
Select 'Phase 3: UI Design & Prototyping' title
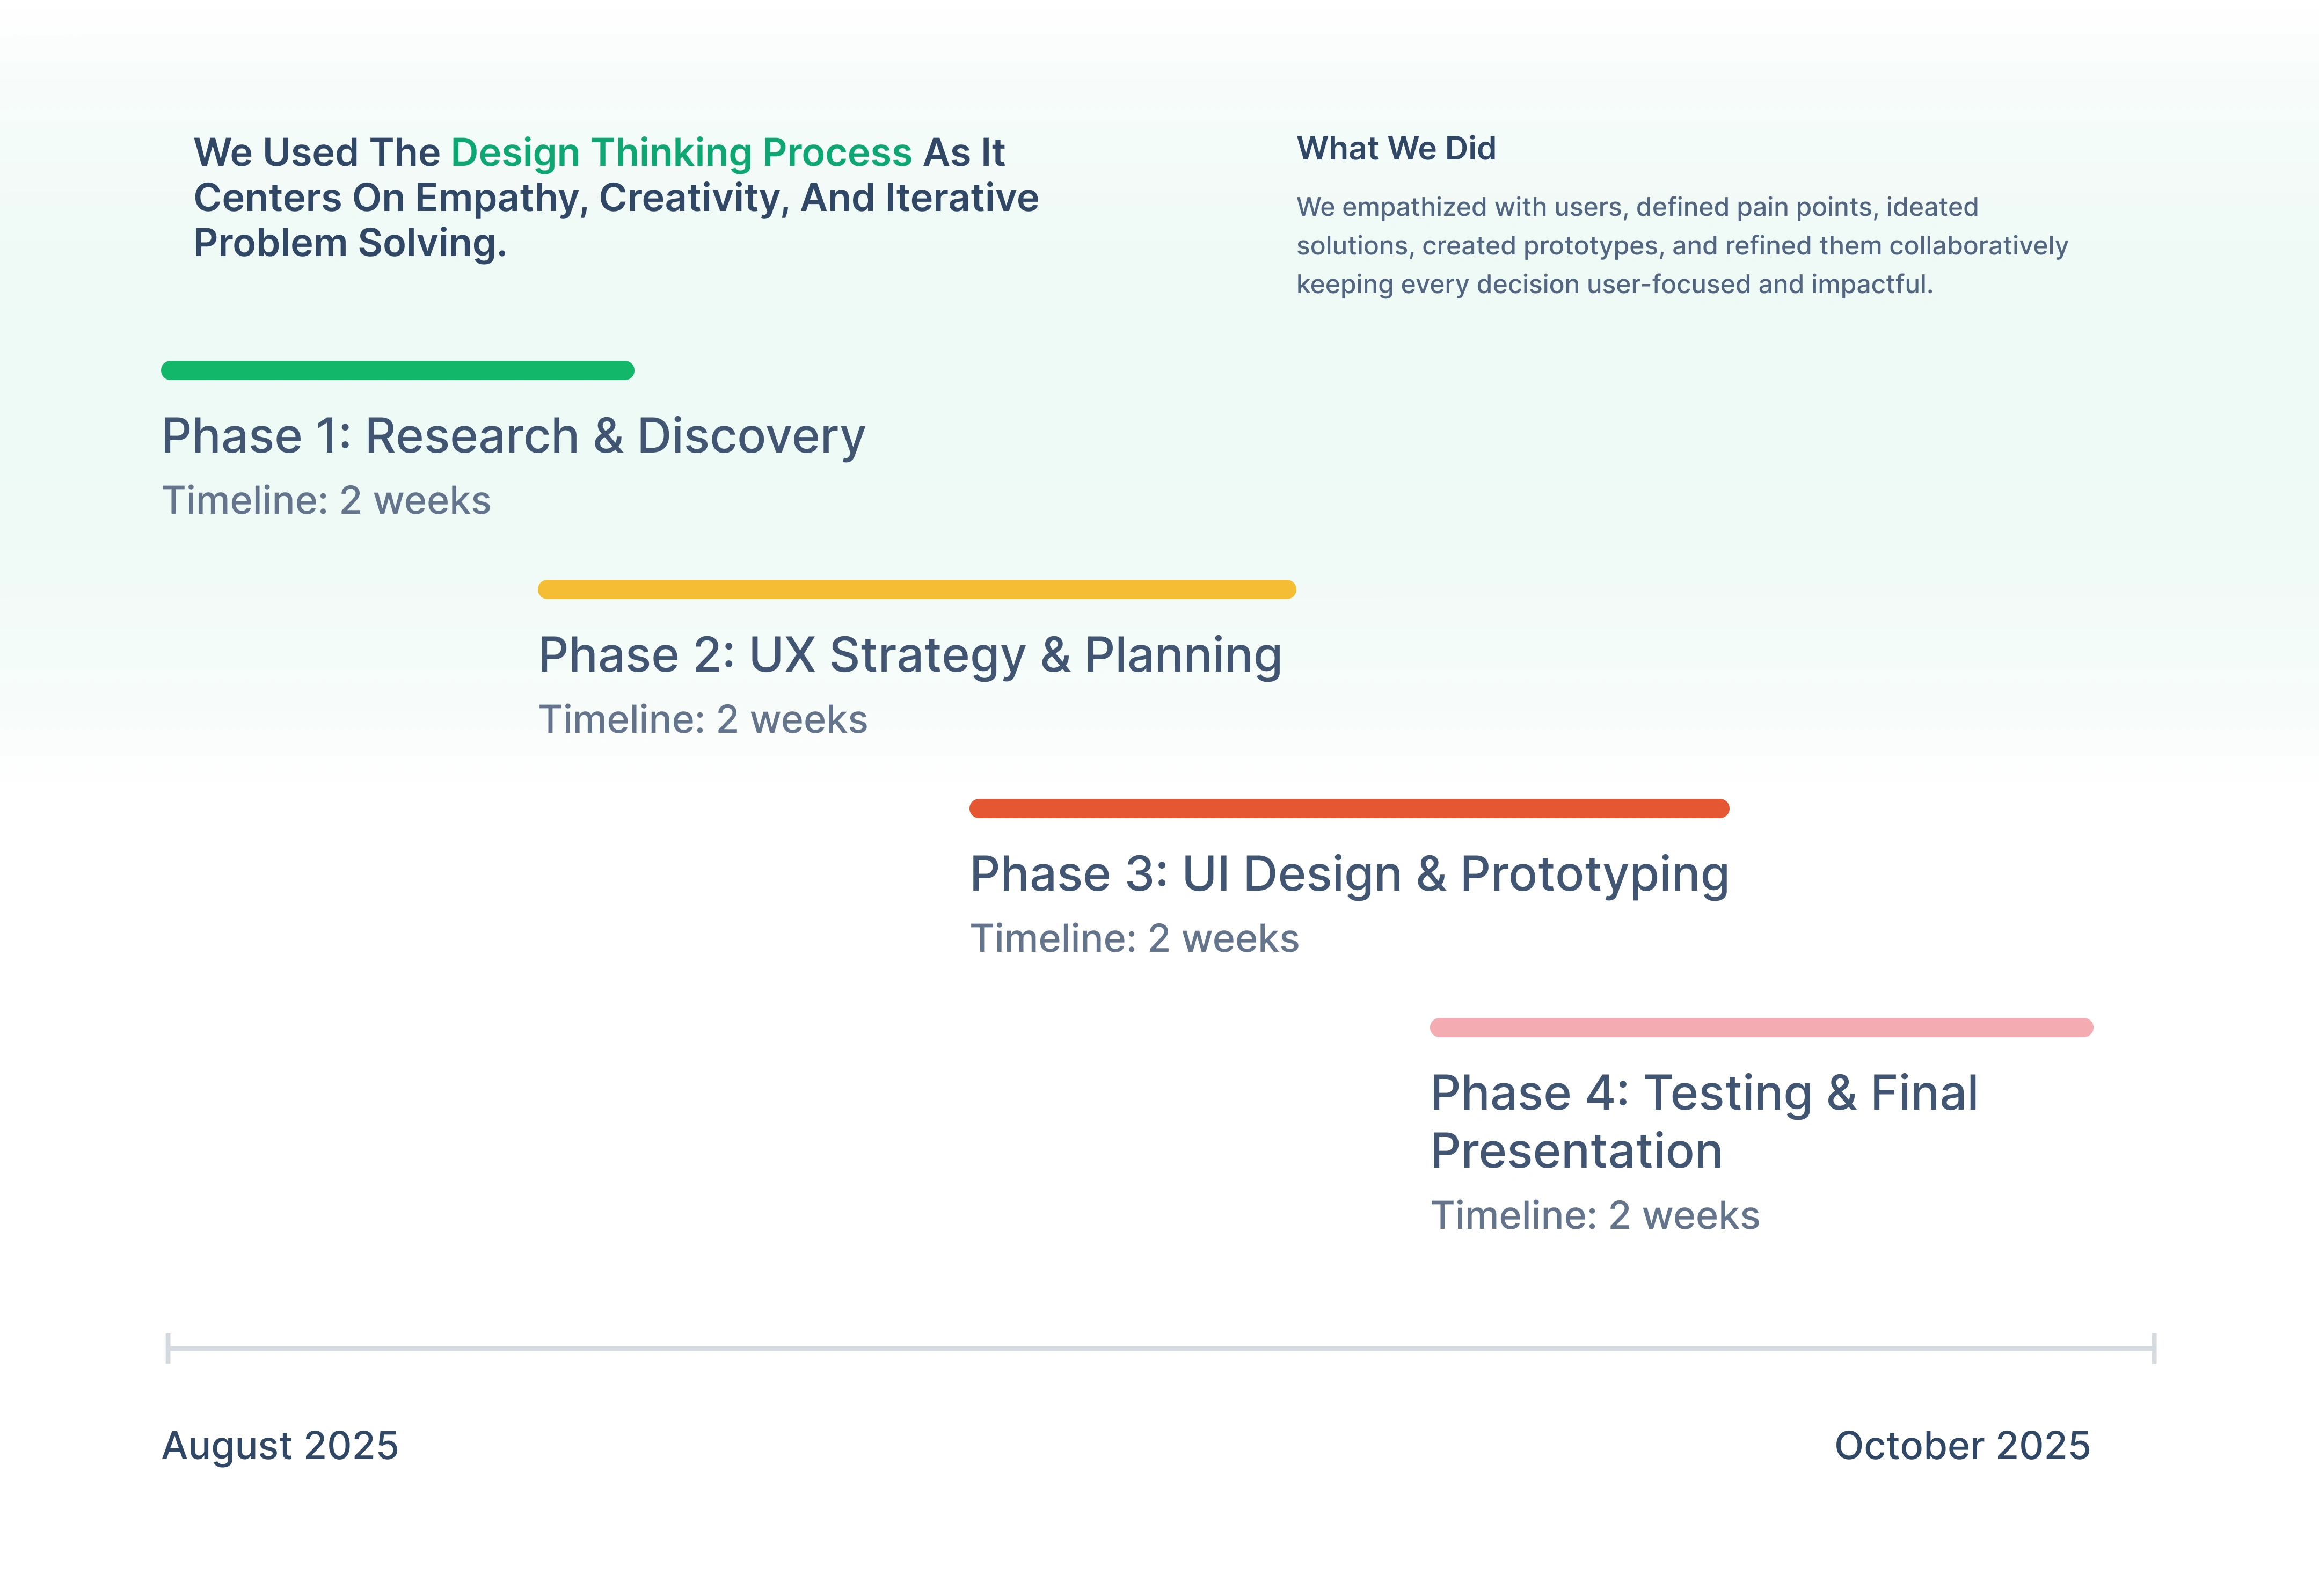1349,874
